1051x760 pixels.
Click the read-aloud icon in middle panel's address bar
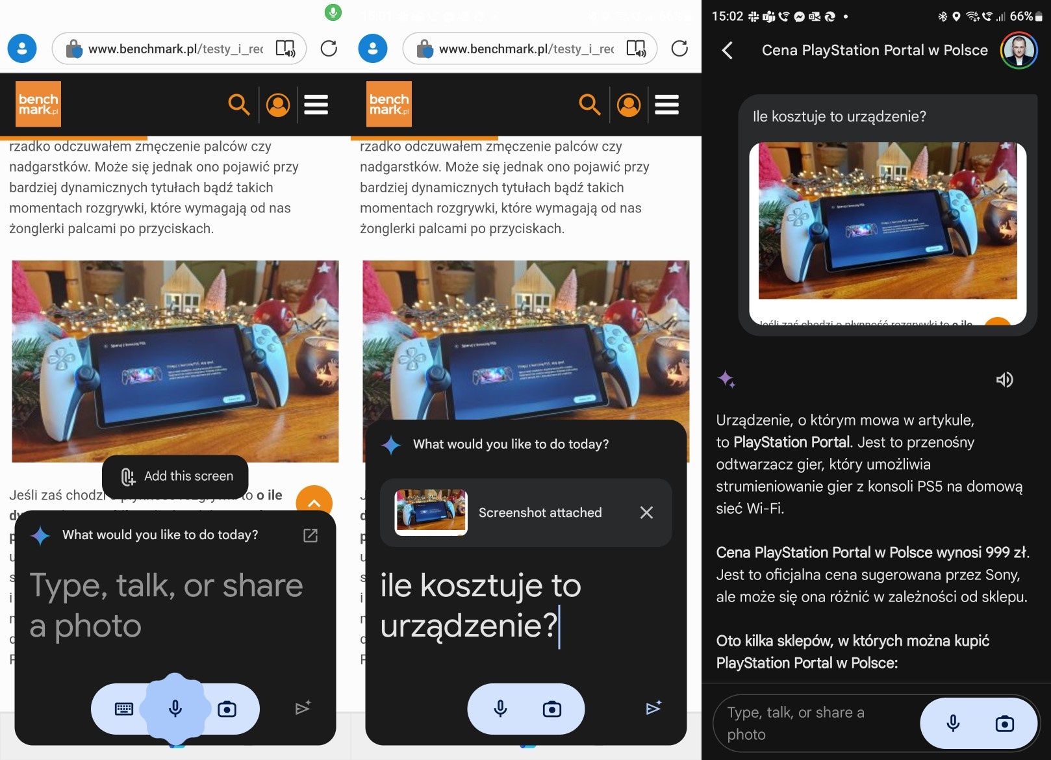(x=636, y=49)
